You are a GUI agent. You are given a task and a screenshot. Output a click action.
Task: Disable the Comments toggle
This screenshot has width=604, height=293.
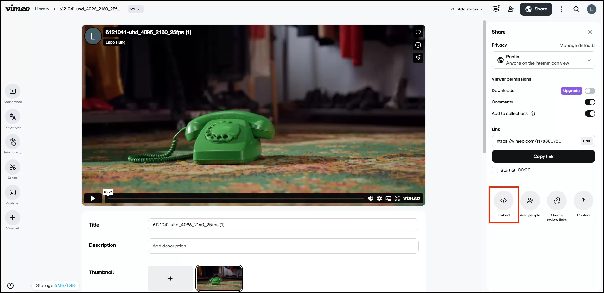(x=590, y=102)
